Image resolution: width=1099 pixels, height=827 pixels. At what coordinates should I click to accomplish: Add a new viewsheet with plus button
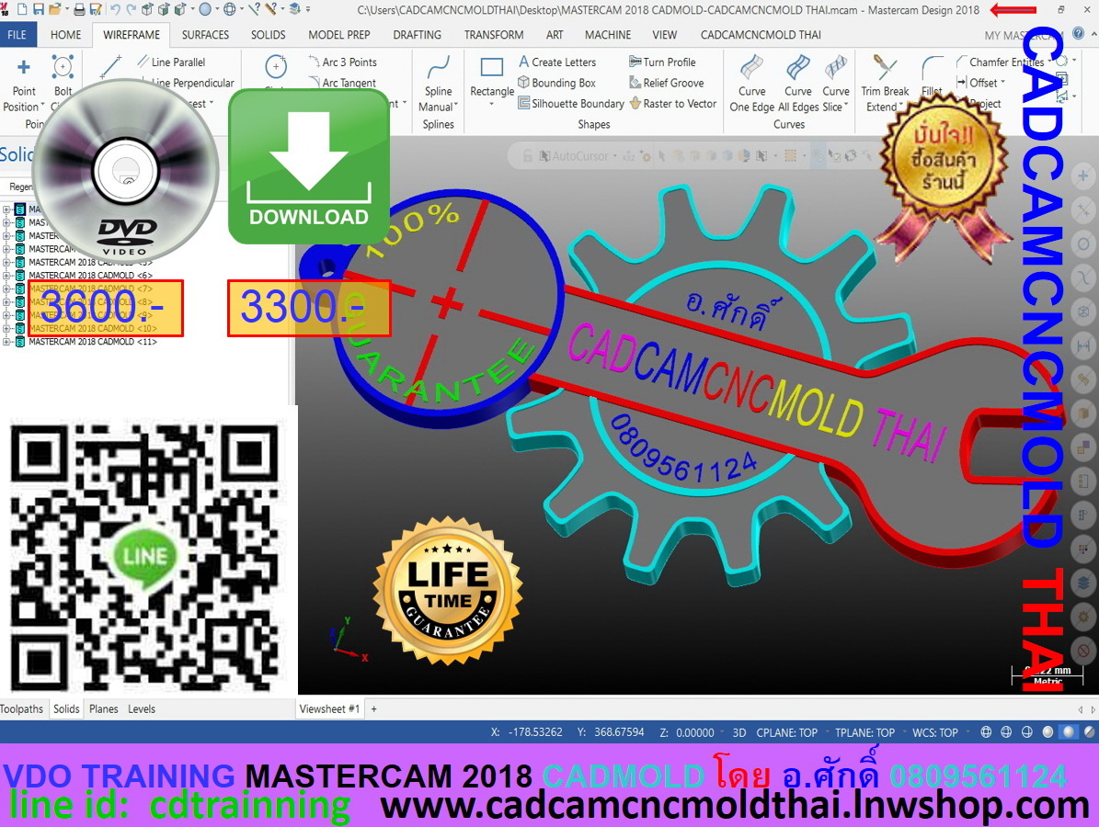point(373,709)
